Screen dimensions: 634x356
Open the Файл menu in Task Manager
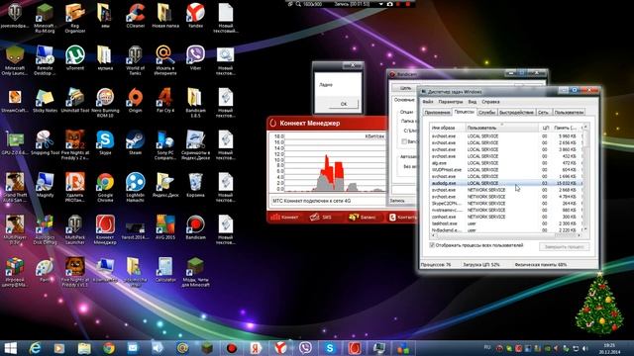point(428,102)
